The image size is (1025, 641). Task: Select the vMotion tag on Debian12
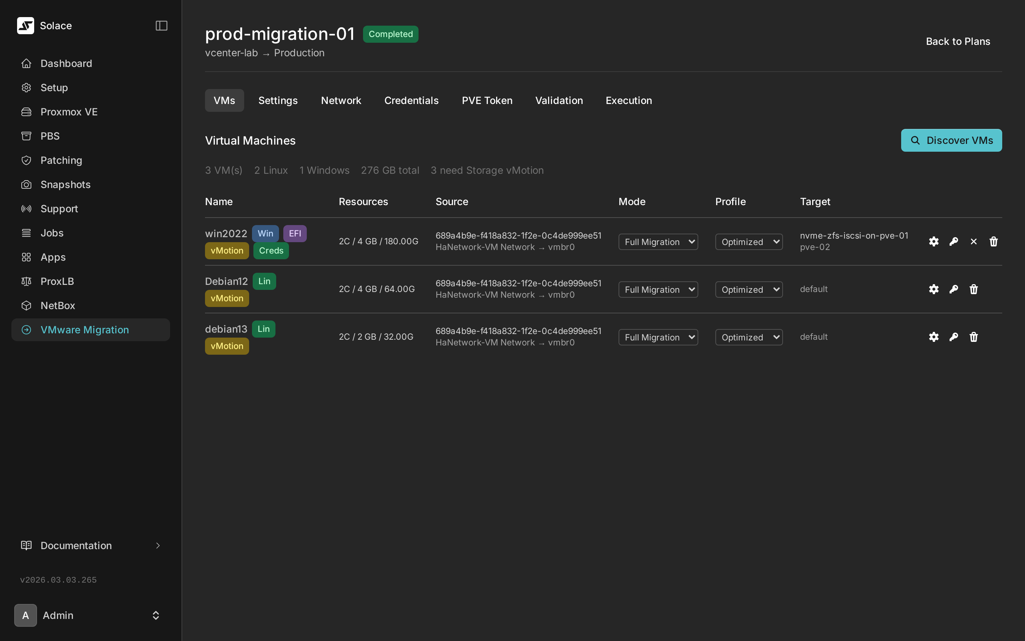click(227, 298)
